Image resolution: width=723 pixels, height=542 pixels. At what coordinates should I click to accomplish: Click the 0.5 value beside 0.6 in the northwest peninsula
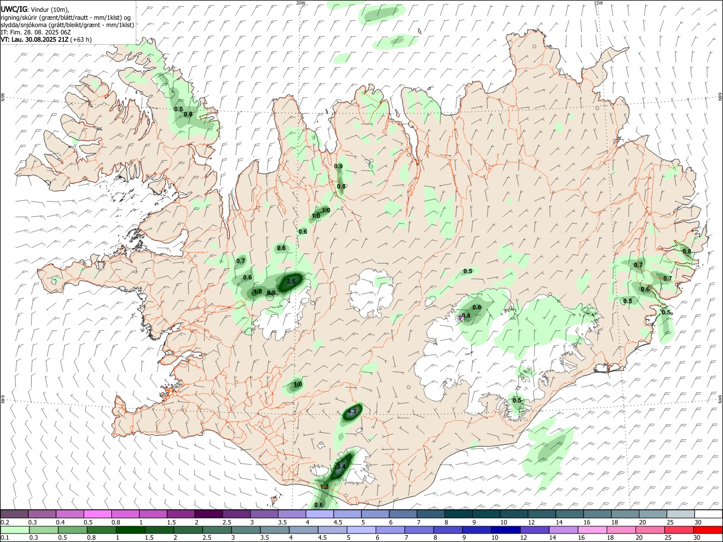(x=178, y=109)
